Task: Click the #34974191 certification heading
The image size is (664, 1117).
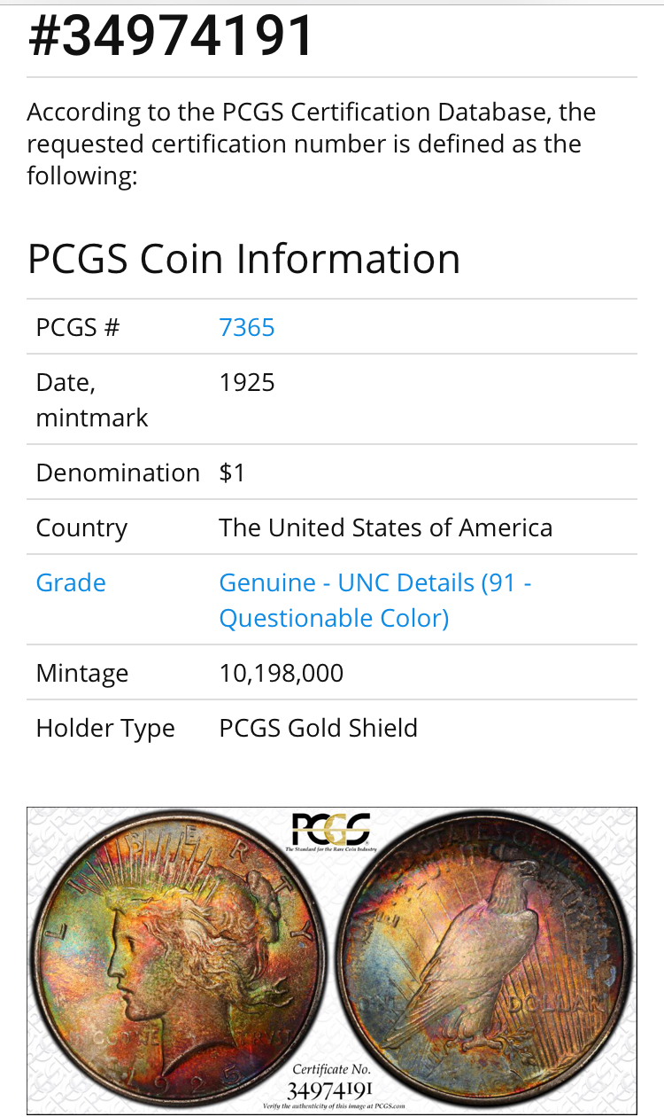Action: (172, 37)
